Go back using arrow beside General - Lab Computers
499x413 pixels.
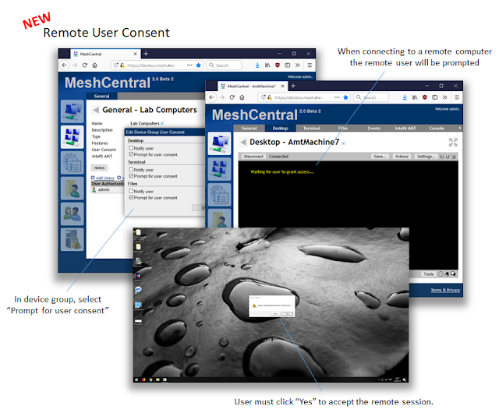point(95,110)
